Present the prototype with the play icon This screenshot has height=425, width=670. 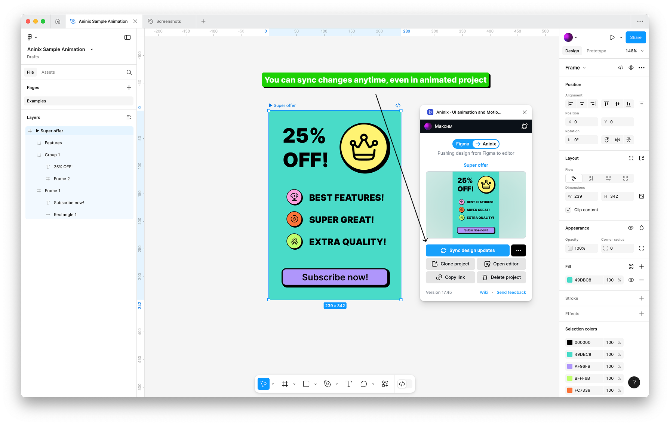pyautogui.click(x=612, y=37)
